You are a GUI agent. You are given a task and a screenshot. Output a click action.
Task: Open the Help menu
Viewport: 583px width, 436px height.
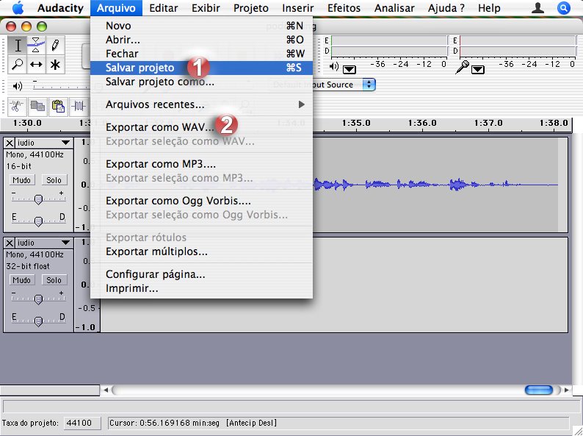[489, 8]
